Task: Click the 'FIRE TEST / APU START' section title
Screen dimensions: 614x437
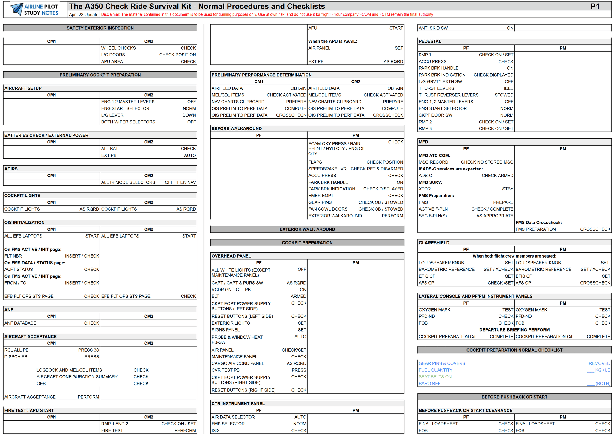Action: tap(29, 410)
